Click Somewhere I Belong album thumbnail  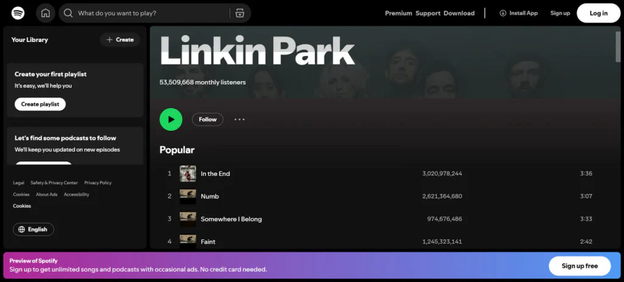[188, 219]
